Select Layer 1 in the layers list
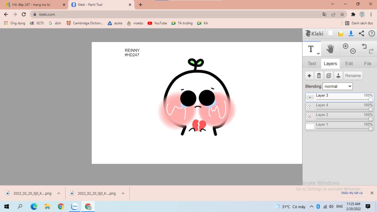377x212 pixels. tap(339, 127)
